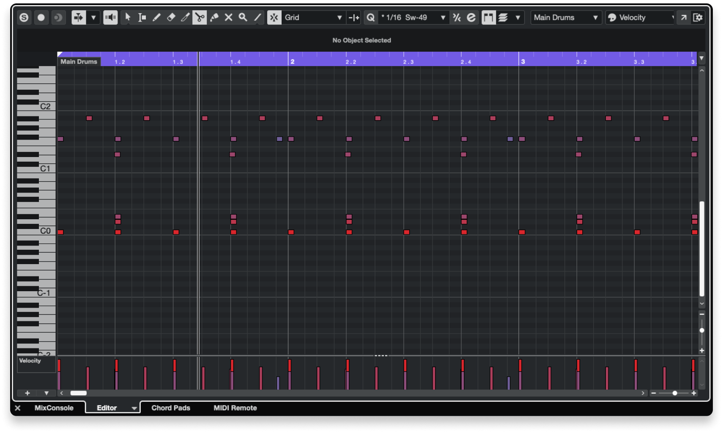The height and width of the screenshot is (433, 723).
Task: Open the toolbar setup gear icon
Action: [x=698, y=17]
